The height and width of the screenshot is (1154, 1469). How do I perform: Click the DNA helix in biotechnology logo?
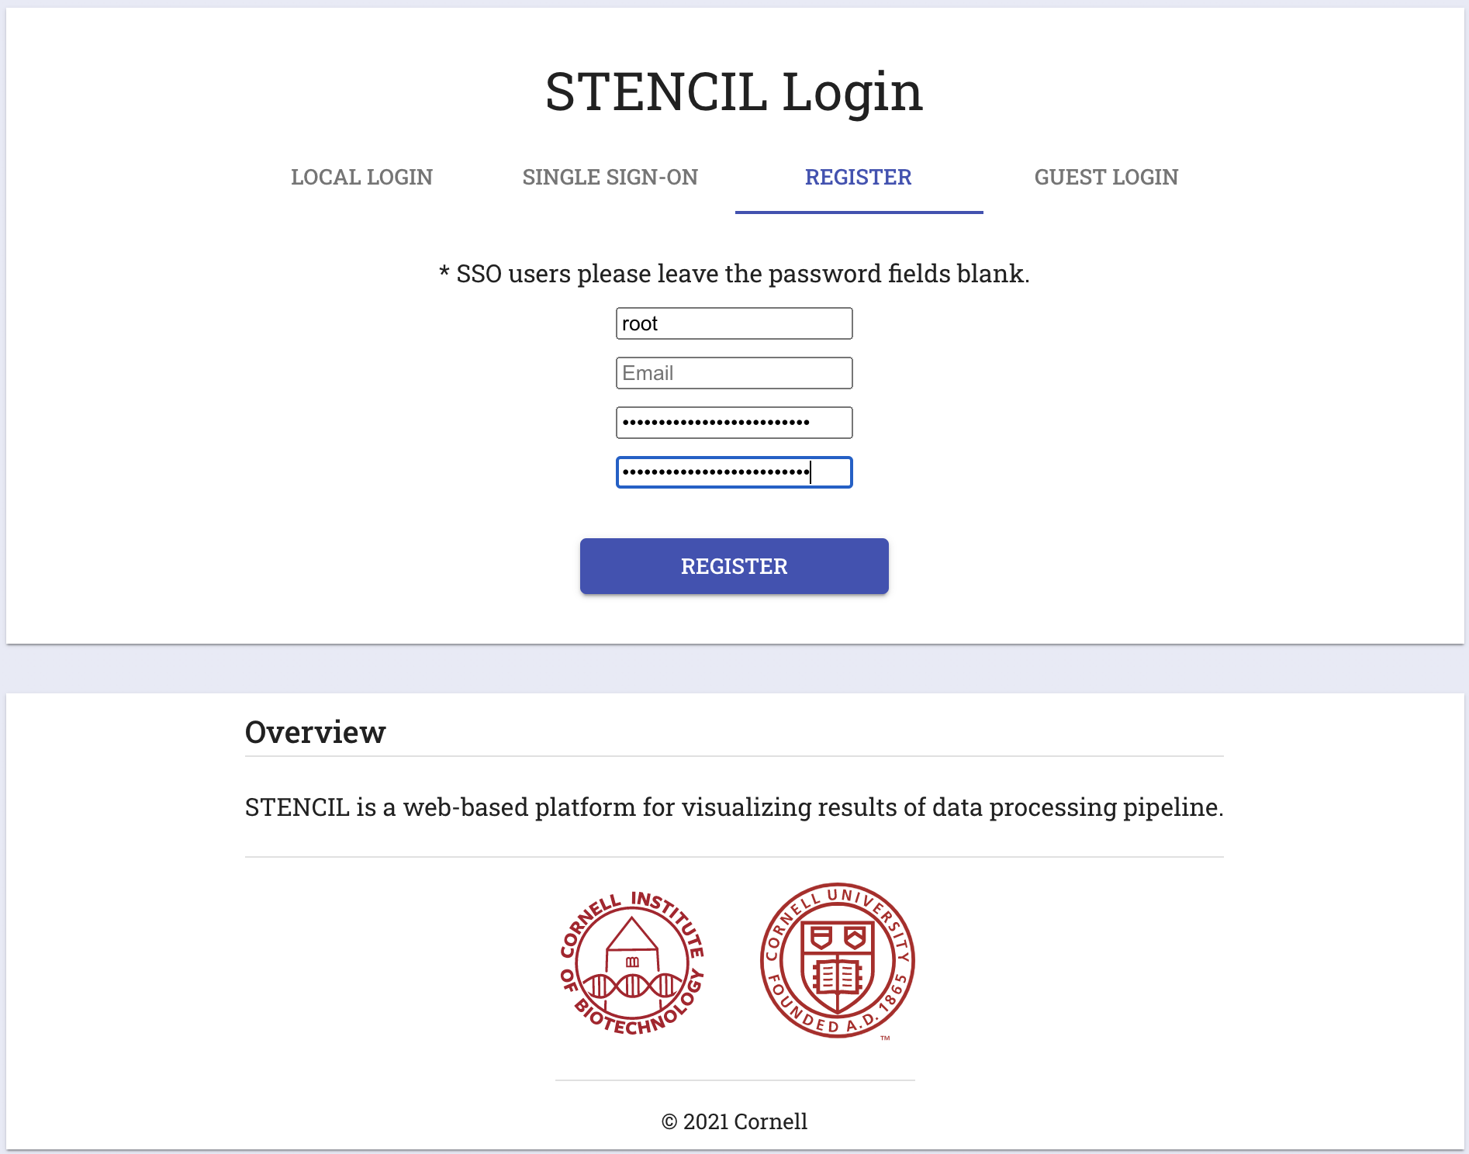click(632, 986)
